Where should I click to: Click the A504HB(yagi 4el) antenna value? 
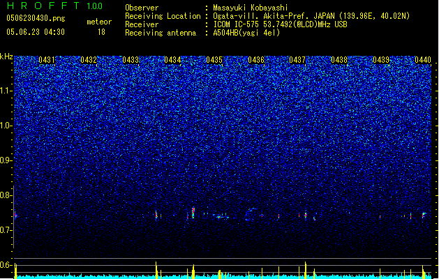click(x=246, y=33)
